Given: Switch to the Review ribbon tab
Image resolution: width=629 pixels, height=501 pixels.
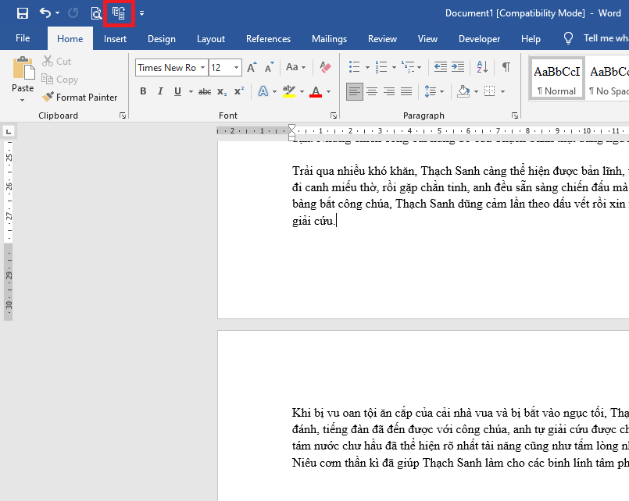Looking at the screenshot, I should (382, 38).
